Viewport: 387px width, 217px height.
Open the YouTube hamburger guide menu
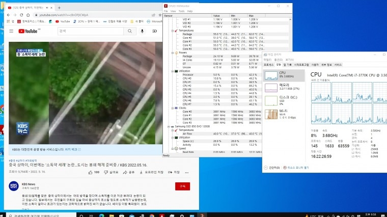tap(11, 31)
